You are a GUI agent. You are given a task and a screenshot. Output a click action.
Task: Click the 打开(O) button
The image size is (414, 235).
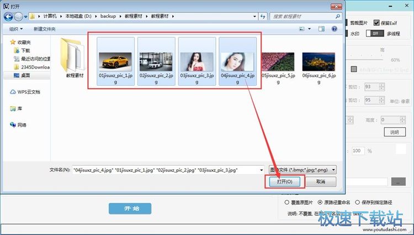pos(285,181)
